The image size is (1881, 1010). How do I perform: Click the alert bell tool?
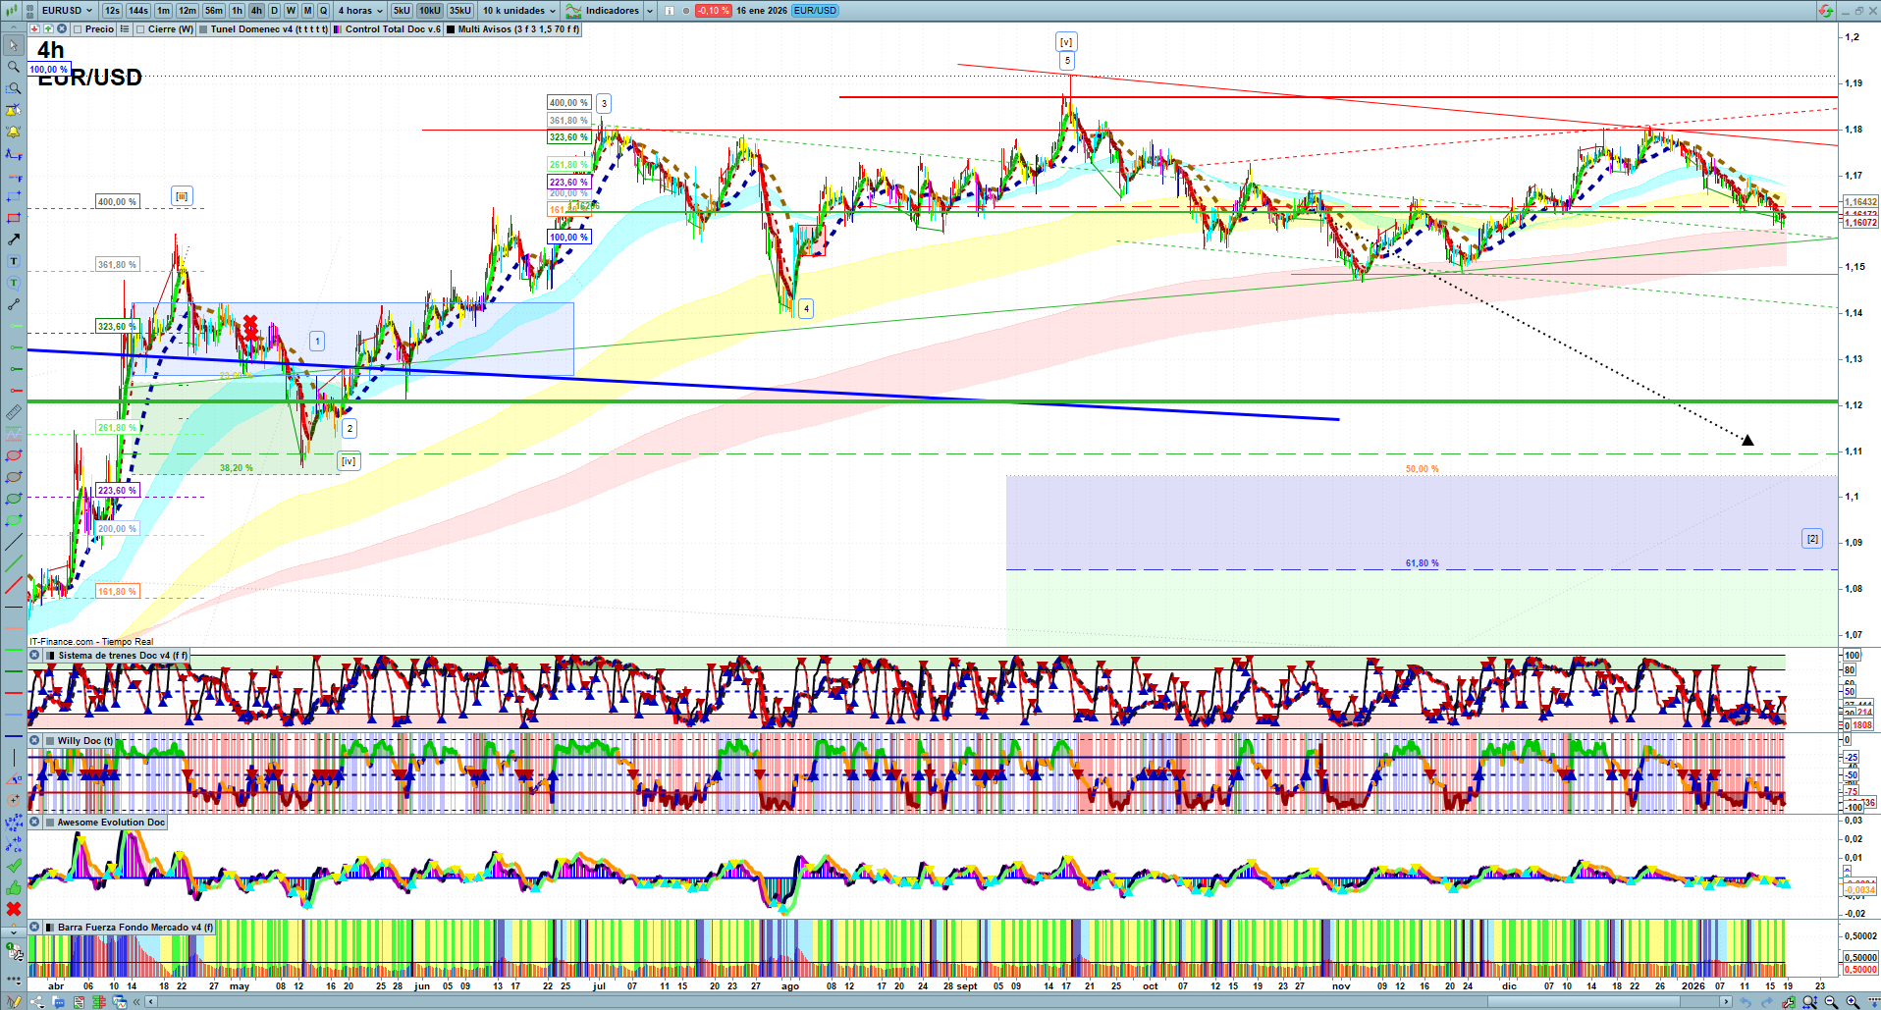(x=14, y=132)
